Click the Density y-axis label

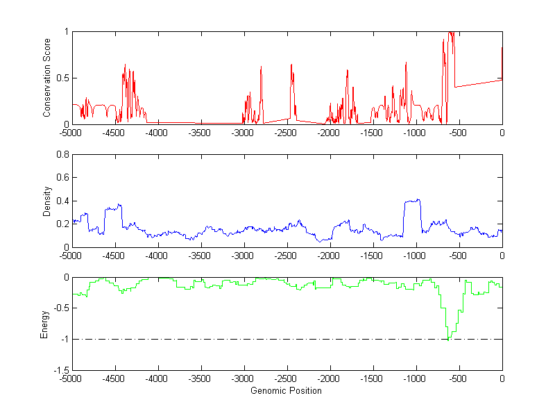(x=46, y=201)
